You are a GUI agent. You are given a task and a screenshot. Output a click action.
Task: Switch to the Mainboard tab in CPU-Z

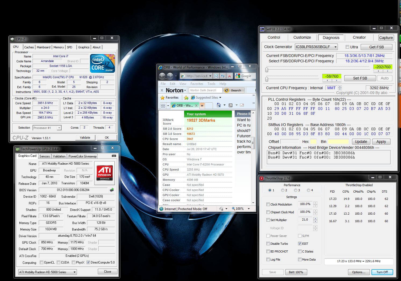tap(44, 47)
